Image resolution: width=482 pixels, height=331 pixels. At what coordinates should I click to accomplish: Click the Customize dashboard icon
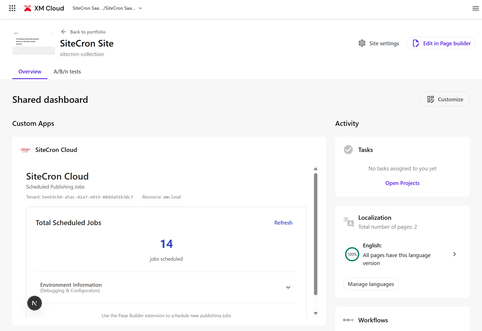pyautogui.click(x=431, y=99)
